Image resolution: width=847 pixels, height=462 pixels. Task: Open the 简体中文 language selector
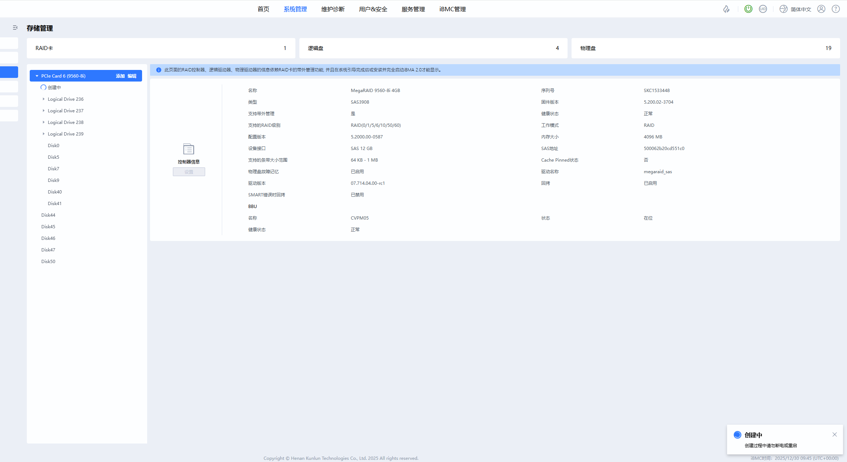click(x=796, y=9)
